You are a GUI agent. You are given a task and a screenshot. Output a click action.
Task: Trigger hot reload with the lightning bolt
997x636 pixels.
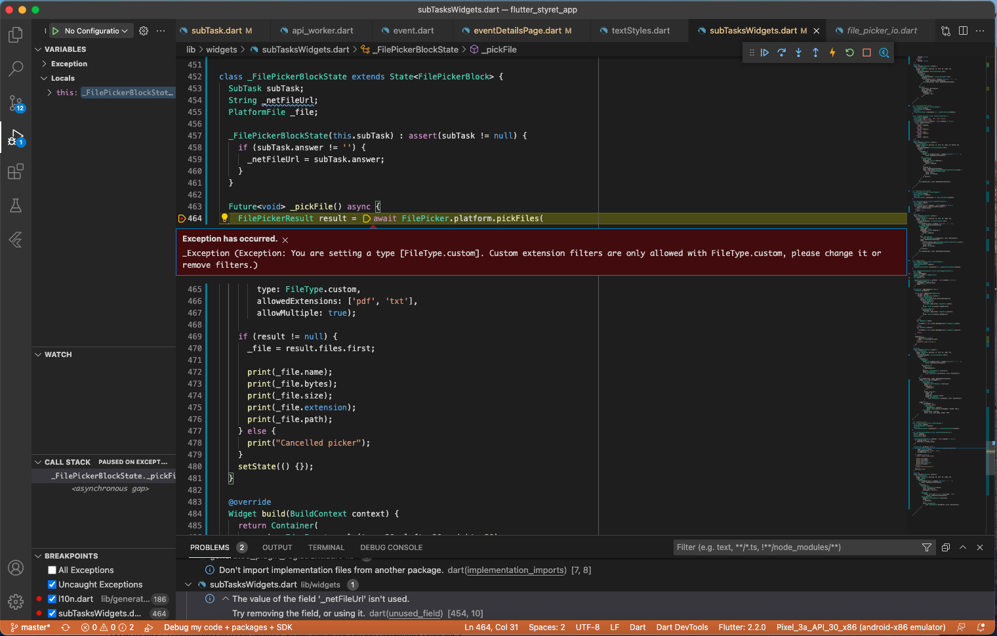point(832,53)
